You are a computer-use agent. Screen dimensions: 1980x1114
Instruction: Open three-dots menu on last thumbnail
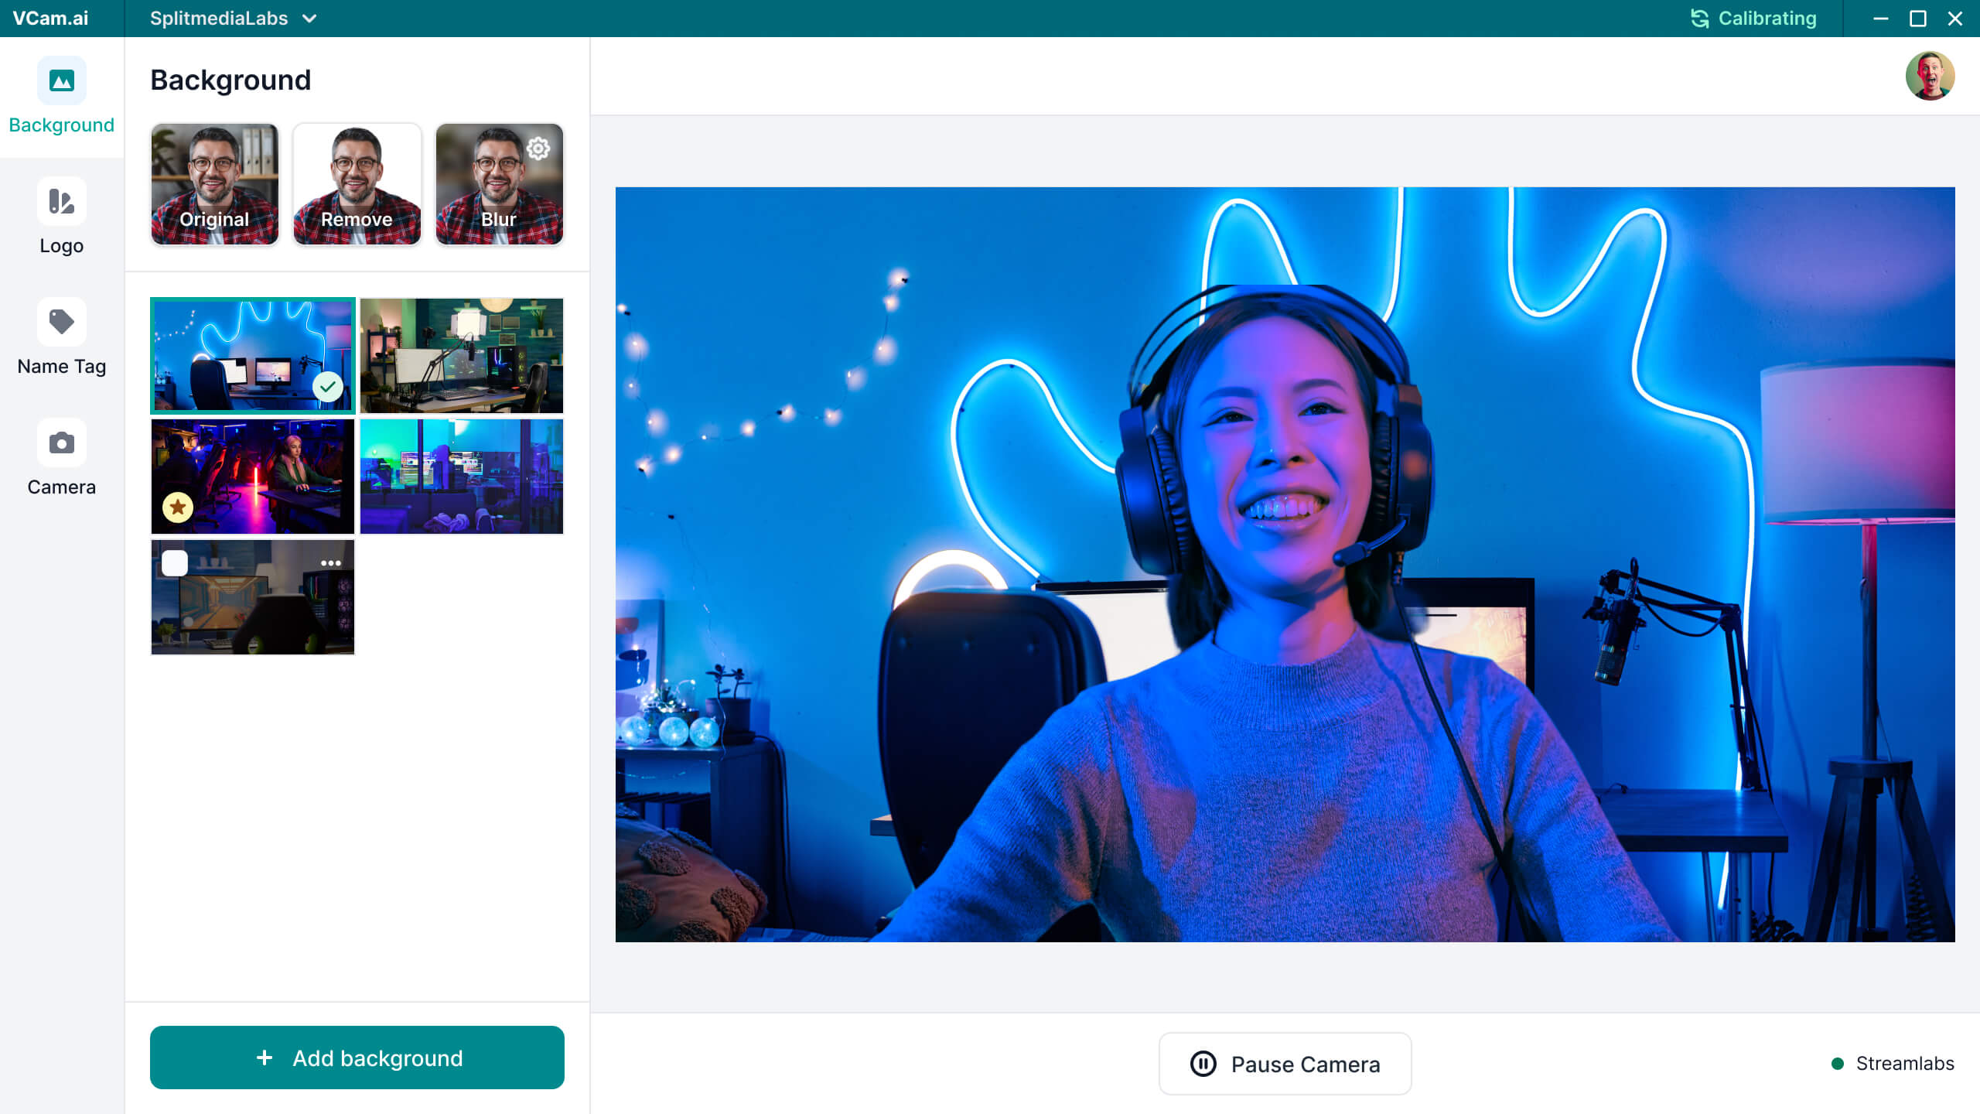click(331, 563)
